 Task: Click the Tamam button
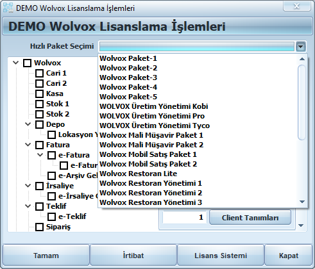click(x=46, y=256)
